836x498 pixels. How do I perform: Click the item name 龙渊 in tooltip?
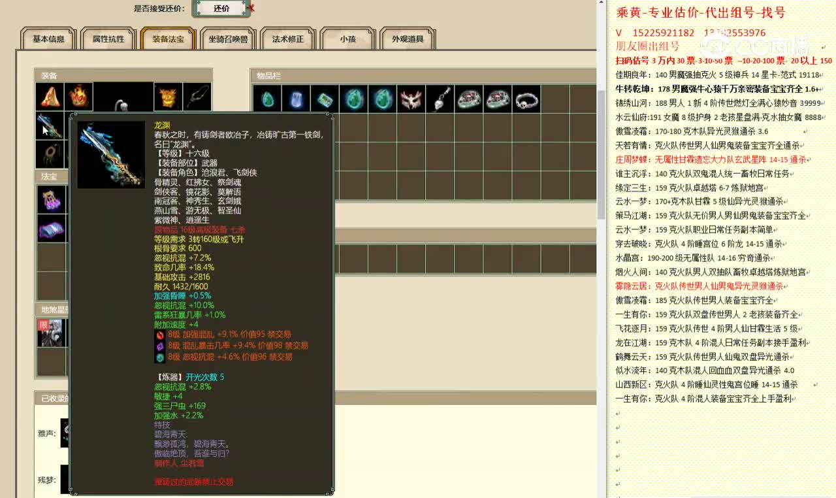coord(162,125)
